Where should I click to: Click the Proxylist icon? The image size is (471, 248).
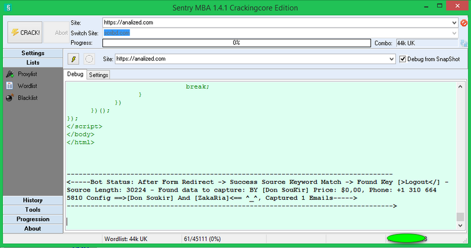pos(10,74)
